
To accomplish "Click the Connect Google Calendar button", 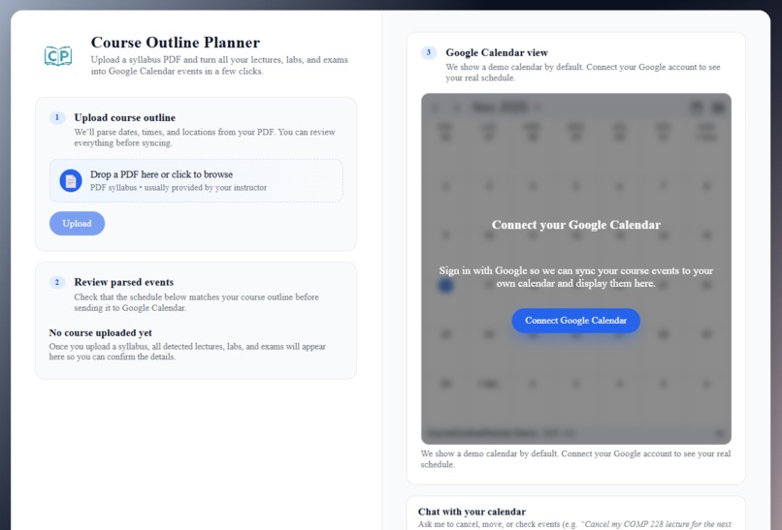I will pyautogui.click(x=575, y=321).
